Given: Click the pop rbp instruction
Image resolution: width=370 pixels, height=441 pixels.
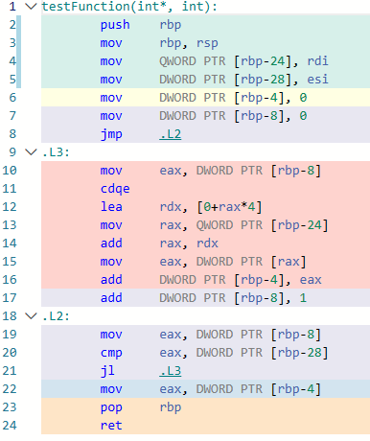Looking at the screenshot, I should [141, 407].
